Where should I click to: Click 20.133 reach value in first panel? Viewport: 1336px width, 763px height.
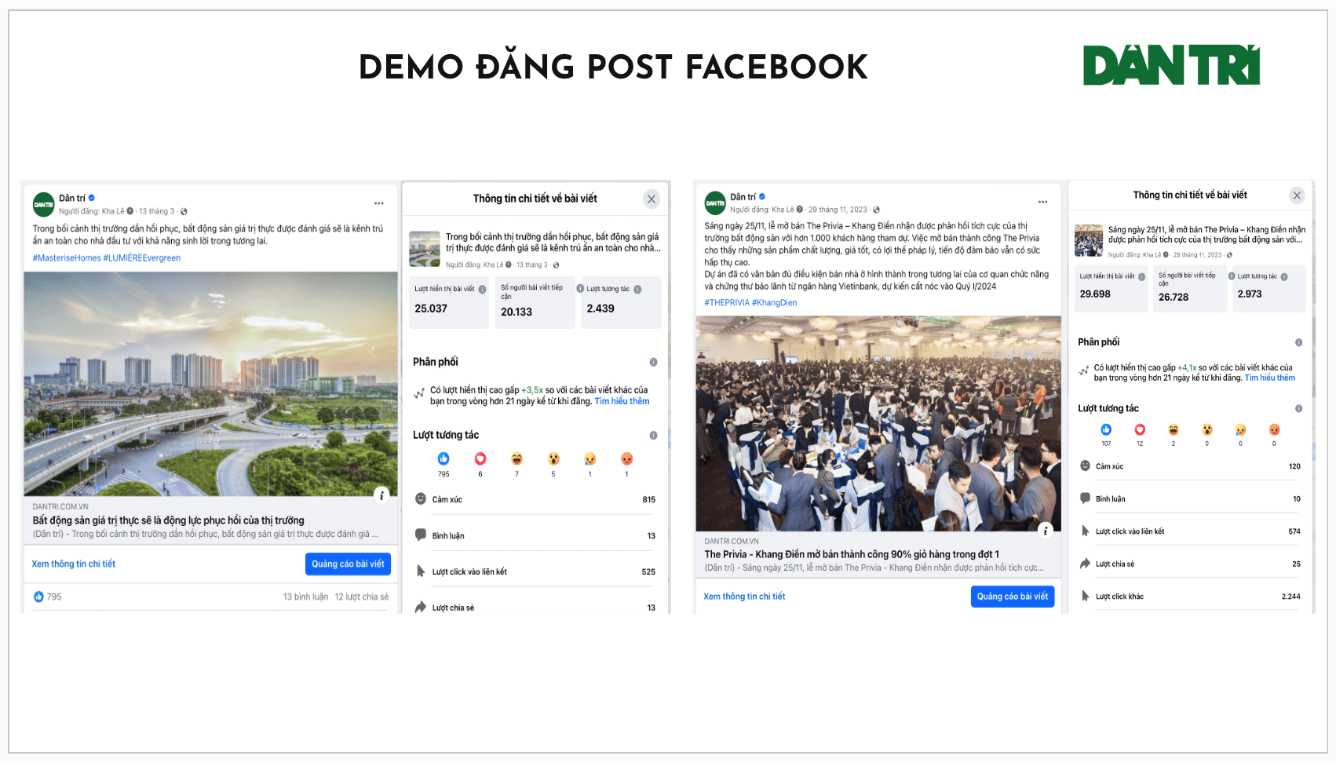(x=517, y=312)
